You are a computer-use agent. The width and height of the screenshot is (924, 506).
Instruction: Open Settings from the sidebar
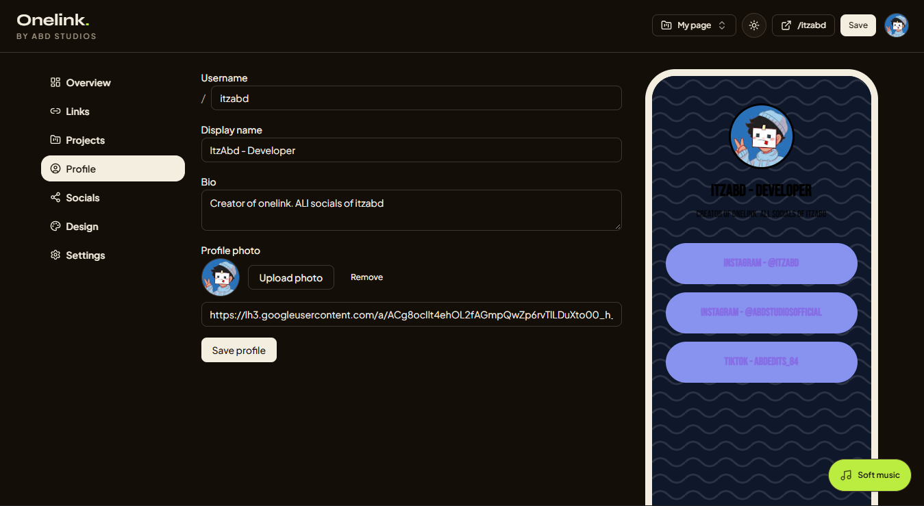coord(113,255)
